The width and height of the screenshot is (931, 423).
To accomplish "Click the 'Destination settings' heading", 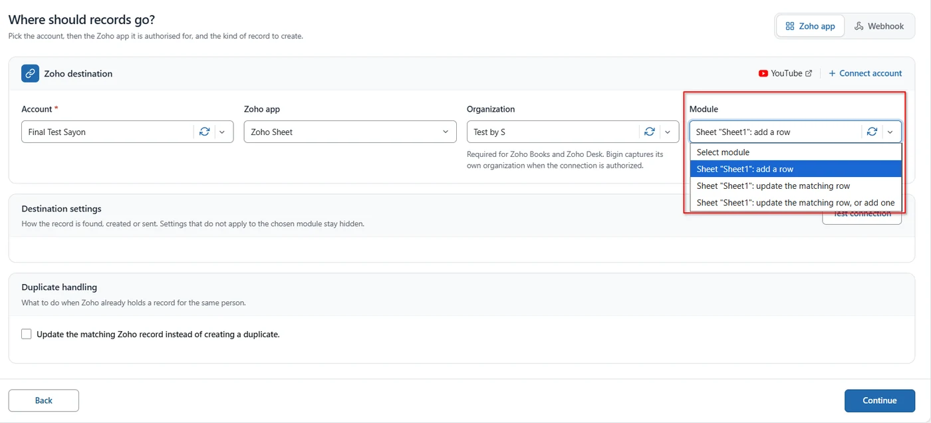I will click(x=61, y=209).
